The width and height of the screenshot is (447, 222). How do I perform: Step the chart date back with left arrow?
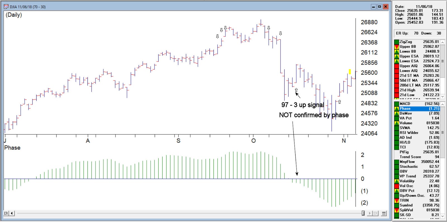tap(12, 213)
